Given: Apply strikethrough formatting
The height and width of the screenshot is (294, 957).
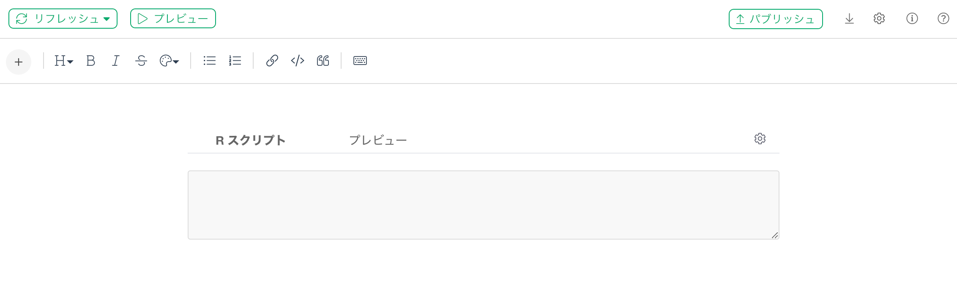Looking at the screenshot, I should [141, 61].
